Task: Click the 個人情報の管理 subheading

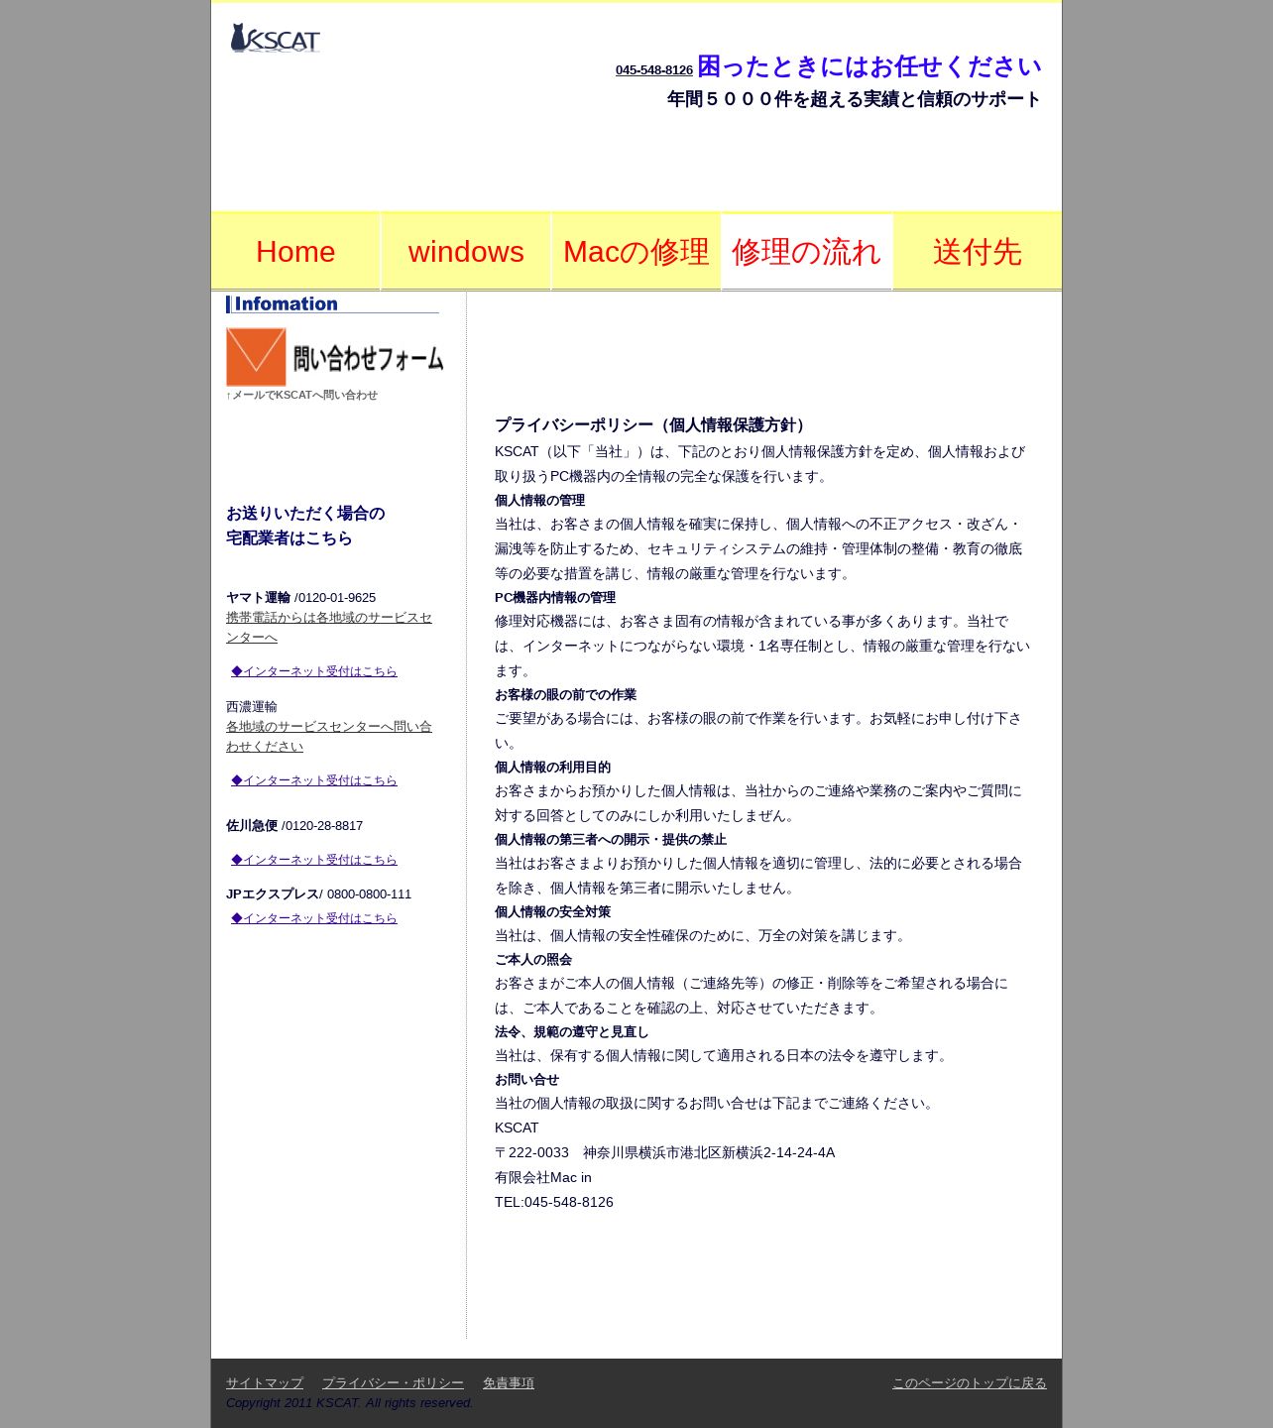Action: (x=539, y=501)
